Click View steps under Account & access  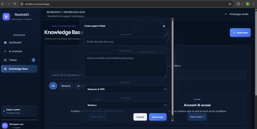click(197, 117)
